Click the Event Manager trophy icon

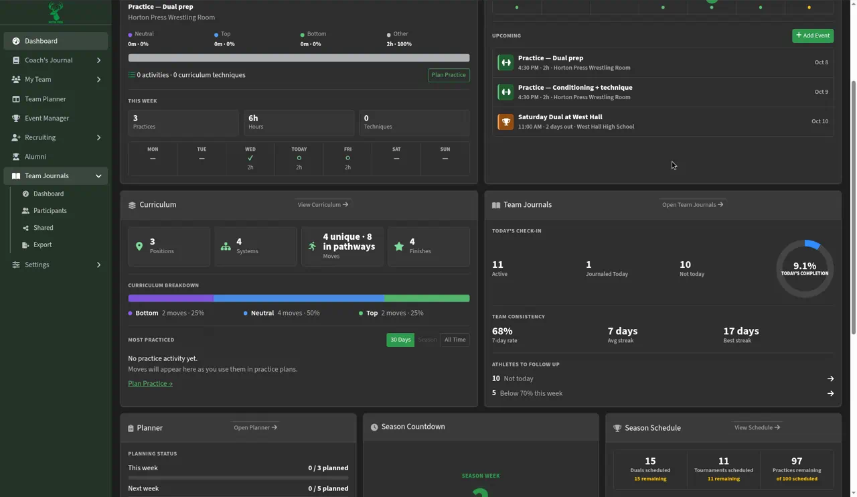pos(16,119)
